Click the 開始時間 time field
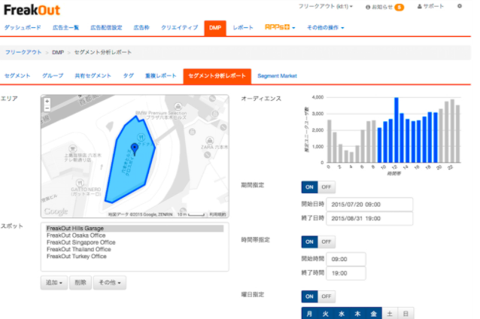480x319 pixels. coord(346,260)
